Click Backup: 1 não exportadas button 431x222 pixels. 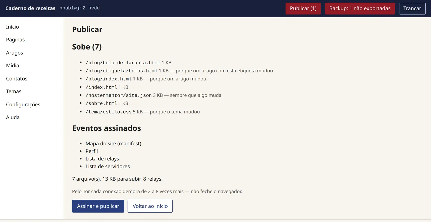[360, 9]
